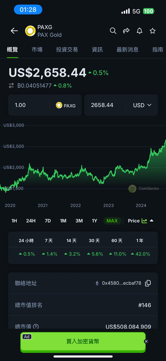Open the 資訊 tab
Screen dimensions: 166x361
[x=97, y=50]
